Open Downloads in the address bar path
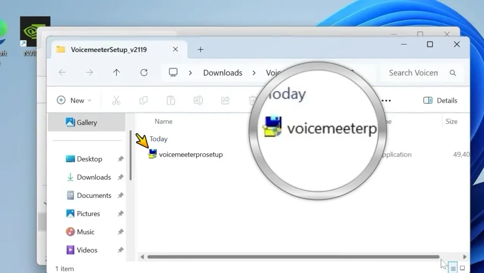The width and height of the screenshot is (484, 273). [223, 73]
